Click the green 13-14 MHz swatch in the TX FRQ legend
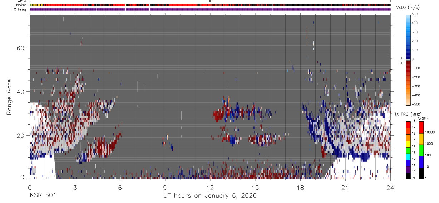Image resolution: width=439 pixels, height=203 pixels. click(x=408, y=150)
